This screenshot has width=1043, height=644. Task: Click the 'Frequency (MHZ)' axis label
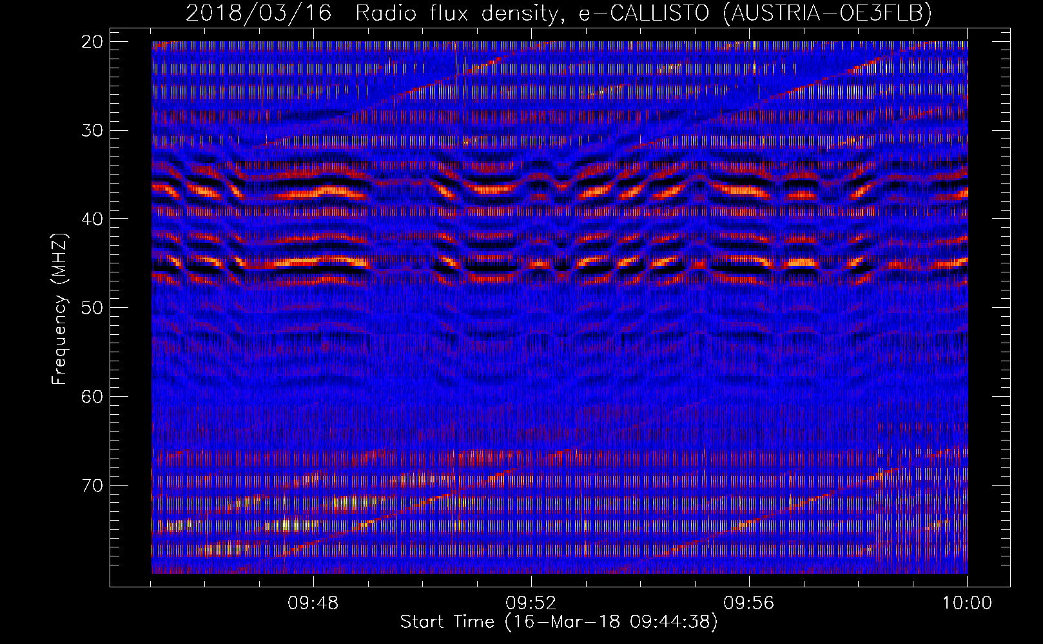tap(59, 310)
